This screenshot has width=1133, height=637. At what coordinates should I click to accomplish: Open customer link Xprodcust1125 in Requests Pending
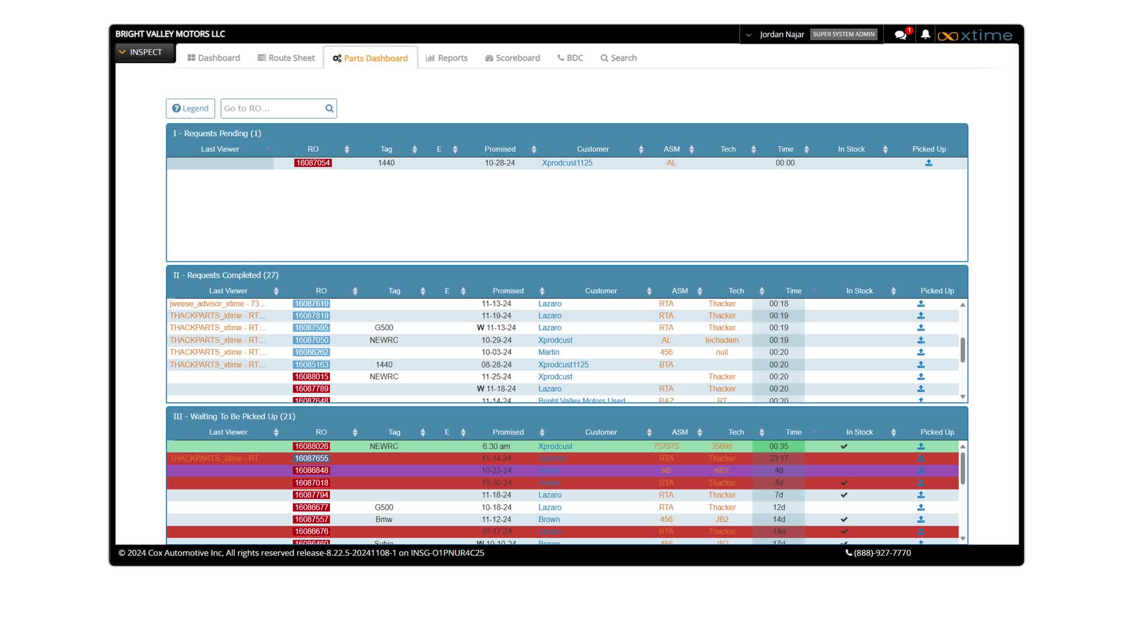pos(567,163)
